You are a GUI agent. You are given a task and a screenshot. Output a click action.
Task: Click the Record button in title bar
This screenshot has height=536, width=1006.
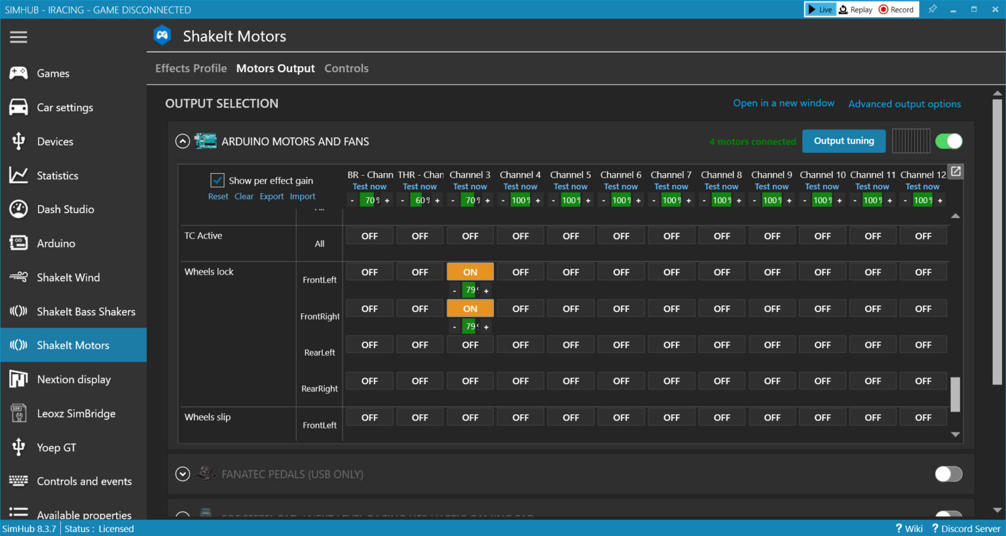[897, 10]
